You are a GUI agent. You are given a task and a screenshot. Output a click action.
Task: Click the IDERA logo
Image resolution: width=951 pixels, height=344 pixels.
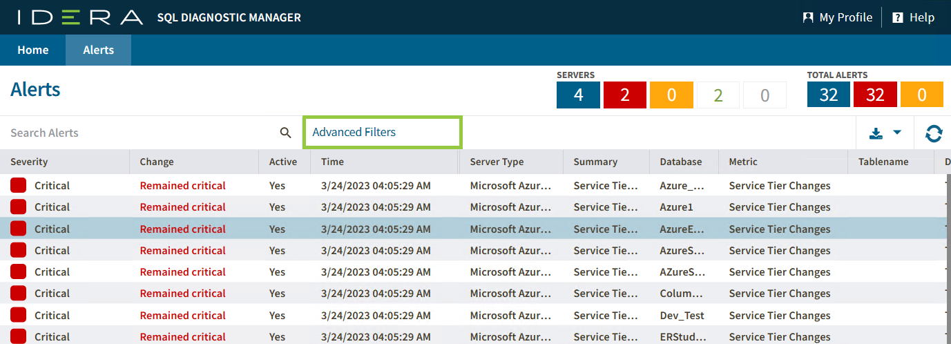click(80, 17)
